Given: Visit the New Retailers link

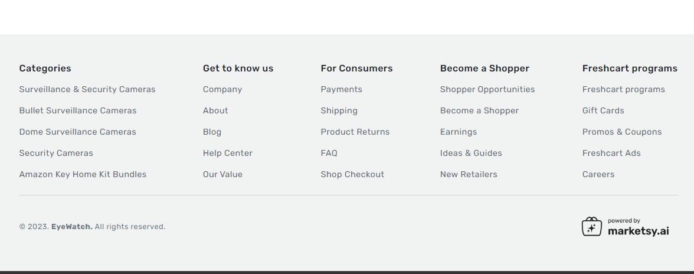Looking at the screenshot, I should point(469,174).
